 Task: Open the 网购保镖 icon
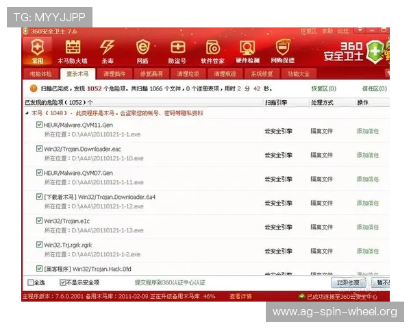(282, 51)
